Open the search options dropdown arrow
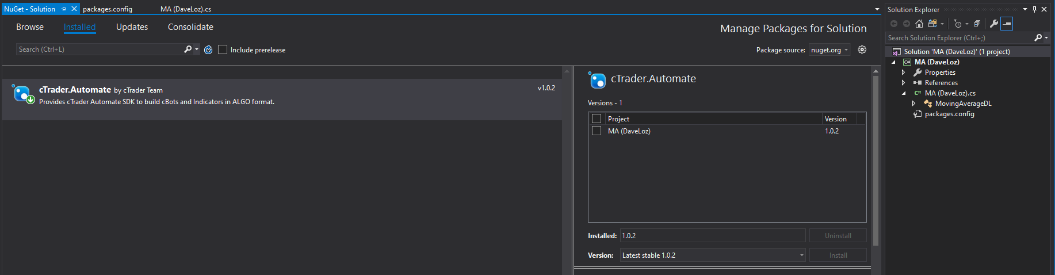Viewport: 1055px width, 275px height. [x=197, y=49]
